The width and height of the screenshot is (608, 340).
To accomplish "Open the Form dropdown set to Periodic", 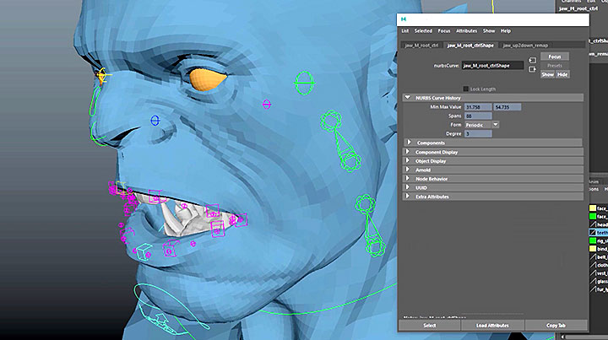I will tap(480, 124).
